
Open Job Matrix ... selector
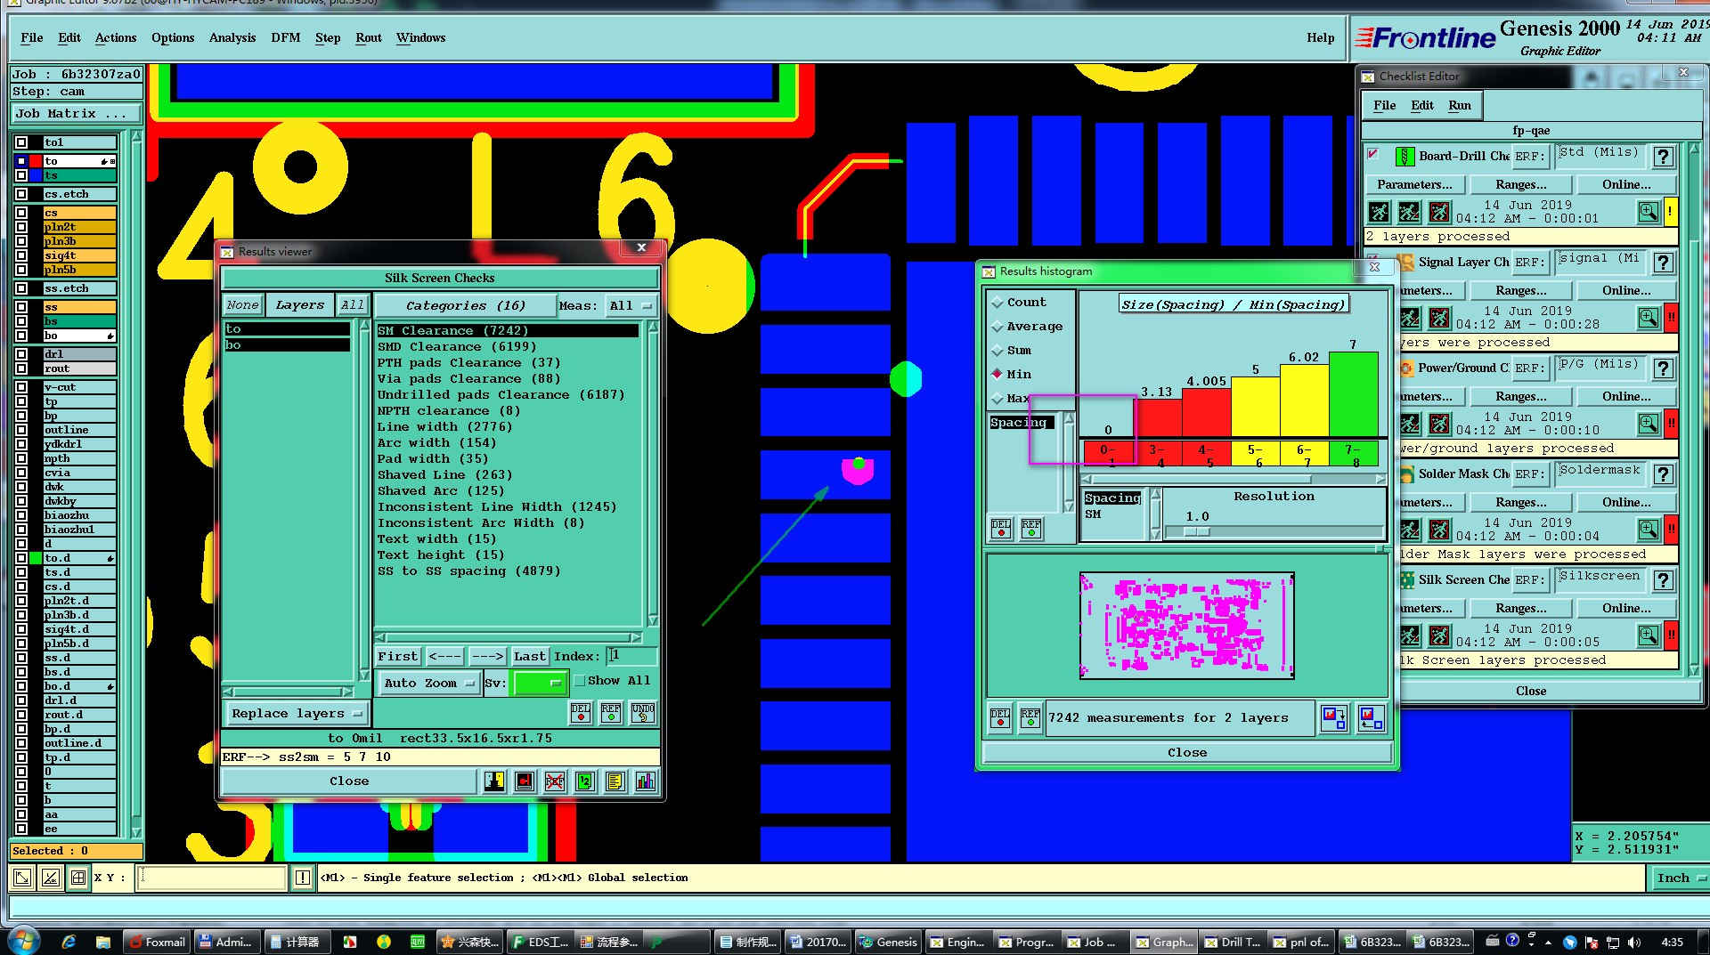(x=77, y=114)
